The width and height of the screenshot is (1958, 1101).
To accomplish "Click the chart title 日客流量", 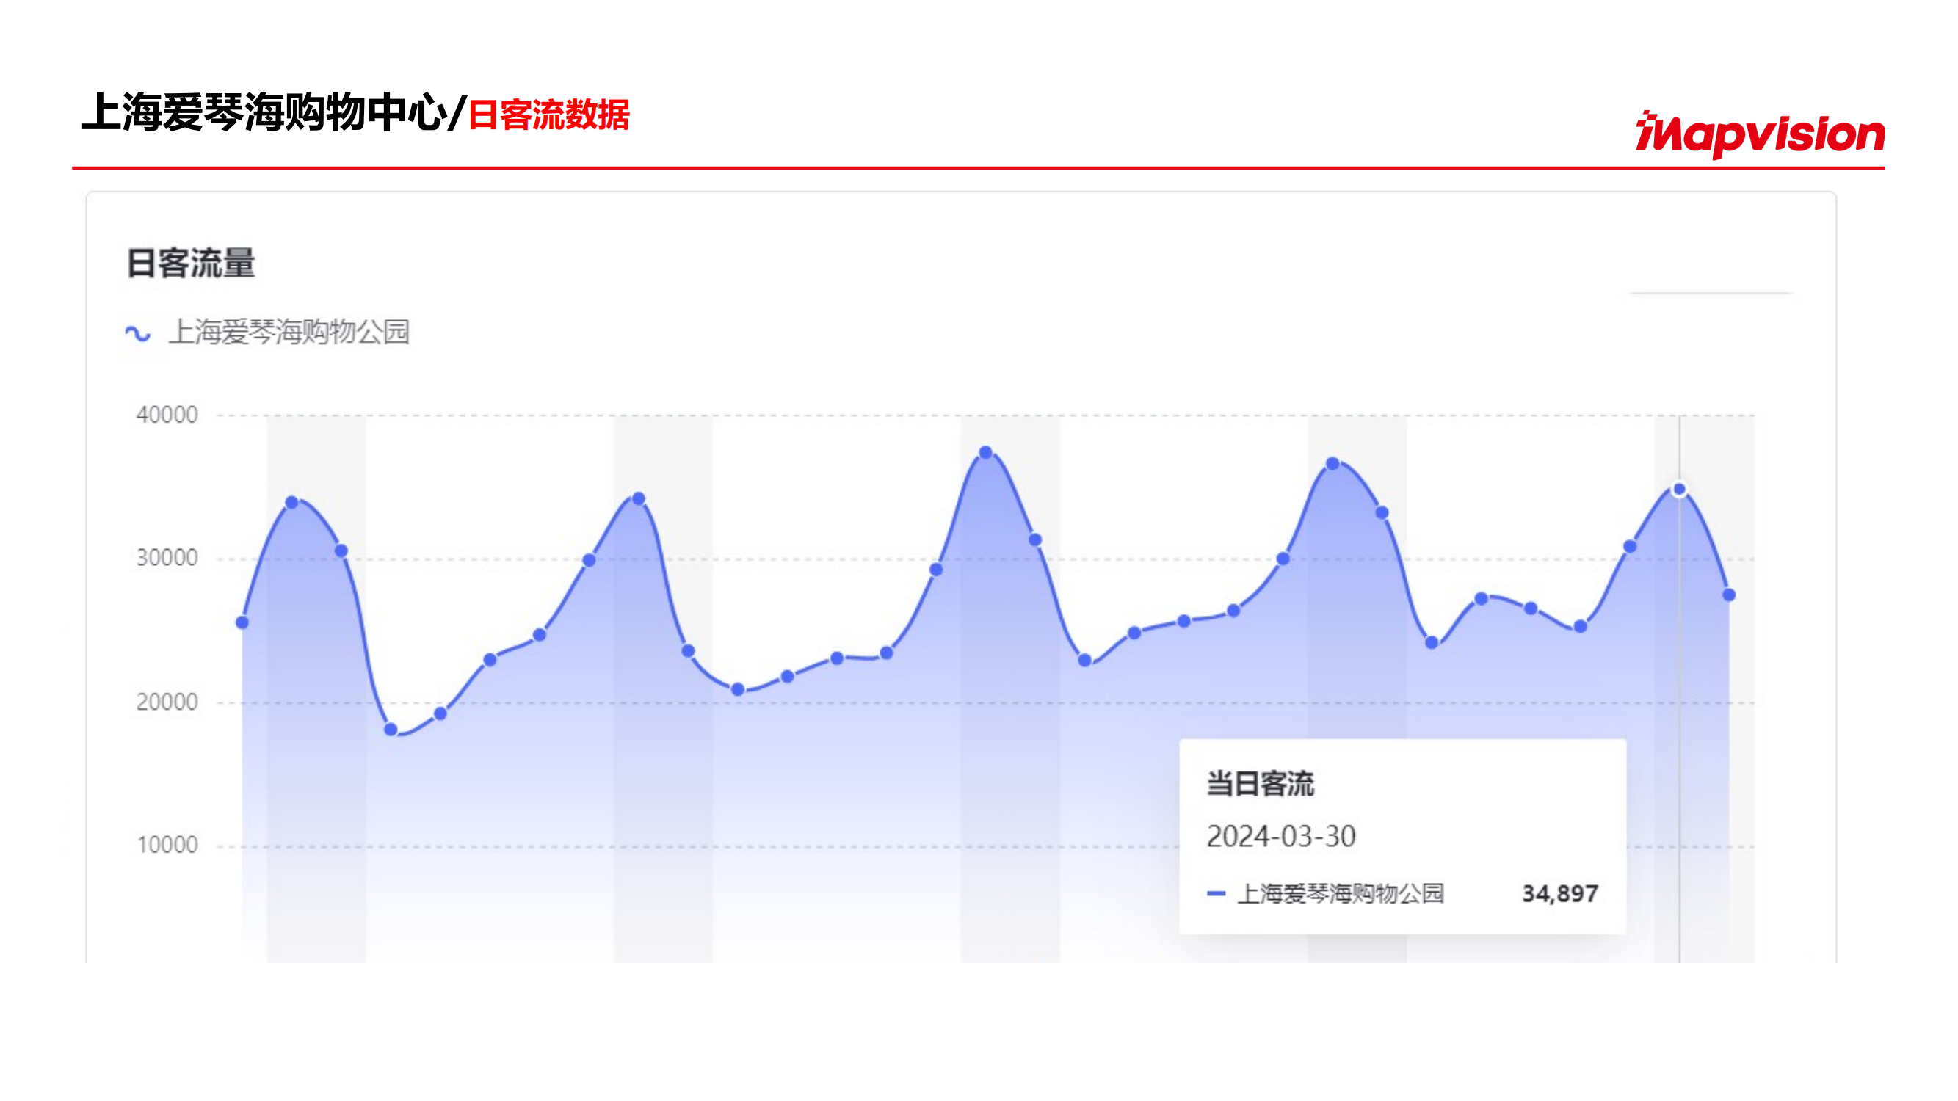I will [191, 263].
